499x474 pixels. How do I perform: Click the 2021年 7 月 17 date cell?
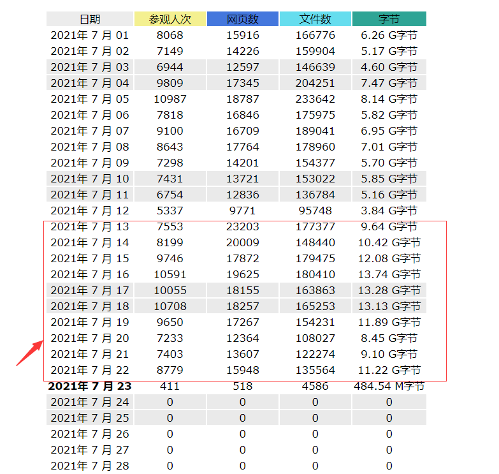pos(90,290)
